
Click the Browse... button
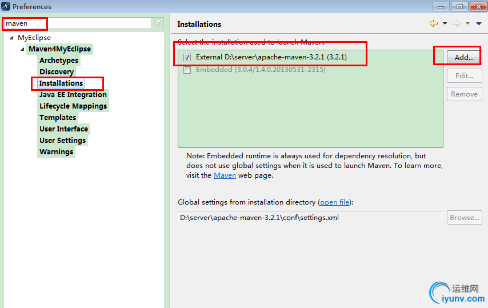(465, 218)
